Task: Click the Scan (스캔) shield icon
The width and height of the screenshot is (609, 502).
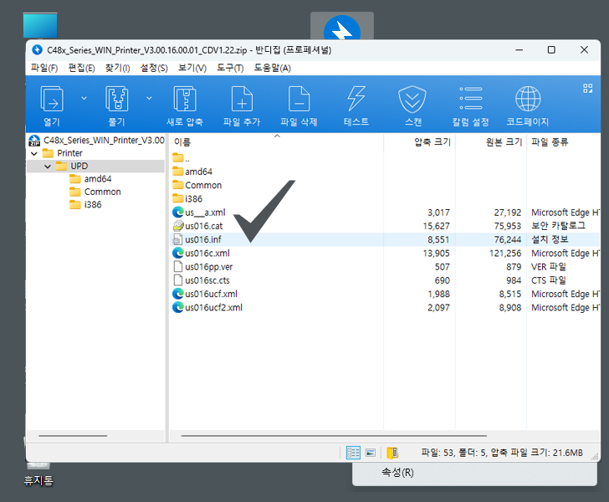Action: point(412,99)
